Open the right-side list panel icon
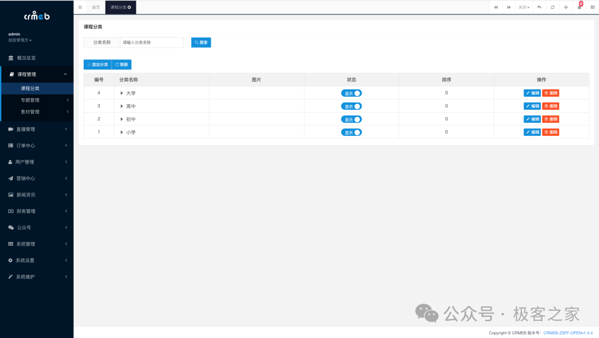The width and height of the screenshot is (599, 338). click(x=592, y=7)
